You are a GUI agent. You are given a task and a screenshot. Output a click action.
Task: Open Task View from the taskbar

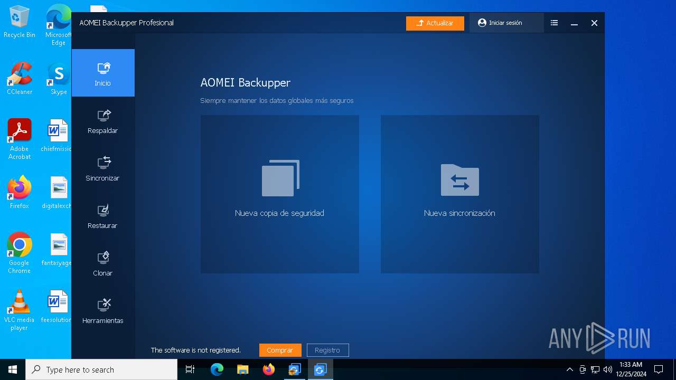190,369
